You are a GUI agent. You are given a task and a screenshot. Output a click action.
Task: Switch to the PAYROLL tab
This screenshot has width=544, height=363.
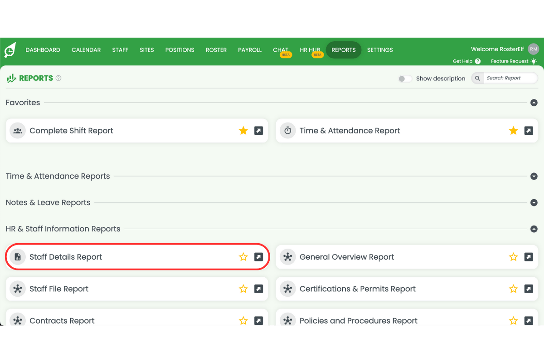[x=250, y=50]
